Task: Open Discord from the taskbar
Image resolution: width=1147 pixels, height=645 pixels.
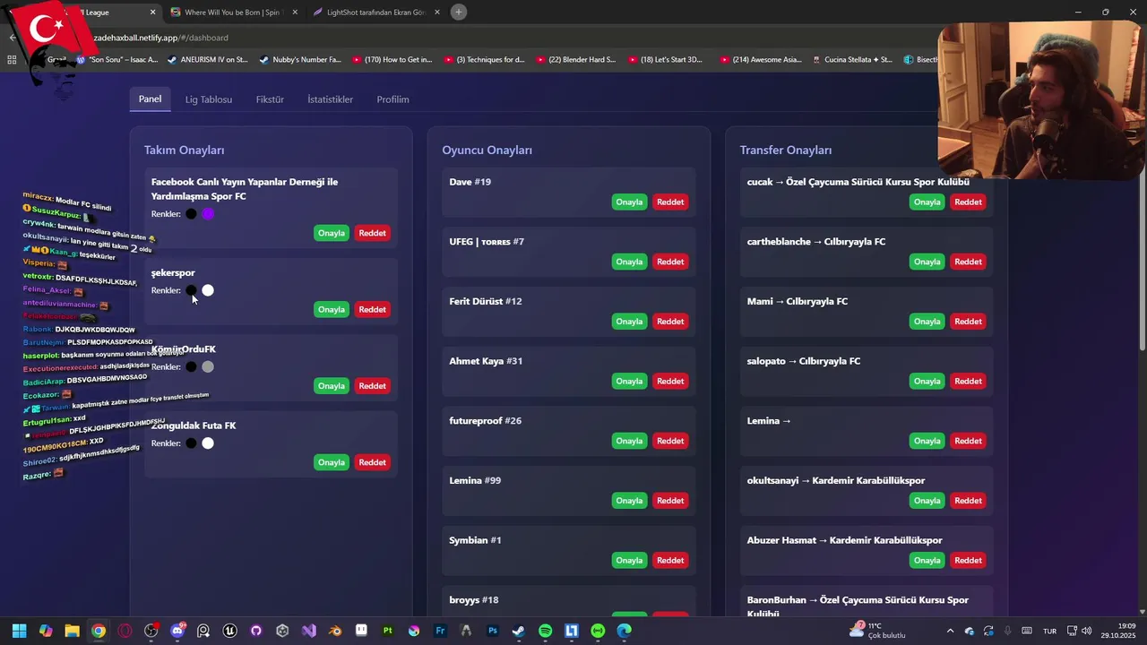Action: pyautogui.click(x=177, y=631)
